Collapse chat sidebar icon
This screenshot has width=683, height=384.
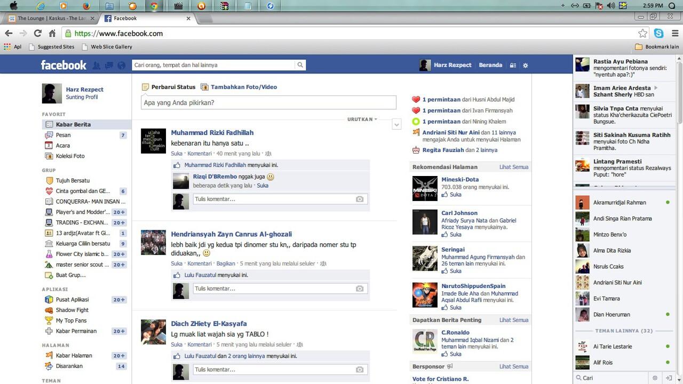[x=669, y=378]
